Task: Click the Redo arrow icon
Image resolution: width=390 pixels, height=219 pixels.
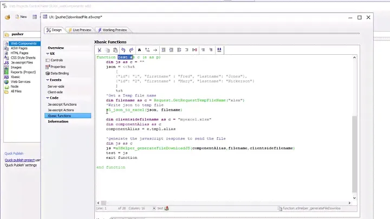Action: [x=131, y=49]
